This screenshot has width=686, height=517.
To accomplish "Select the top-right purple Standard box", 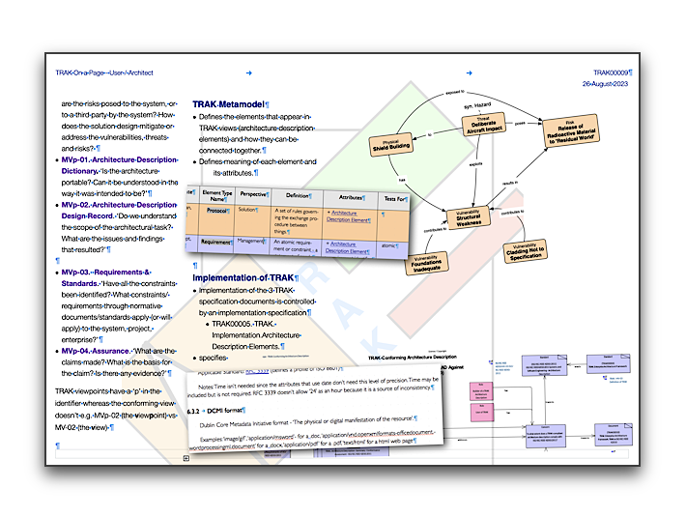I will (x=608, y=363).
